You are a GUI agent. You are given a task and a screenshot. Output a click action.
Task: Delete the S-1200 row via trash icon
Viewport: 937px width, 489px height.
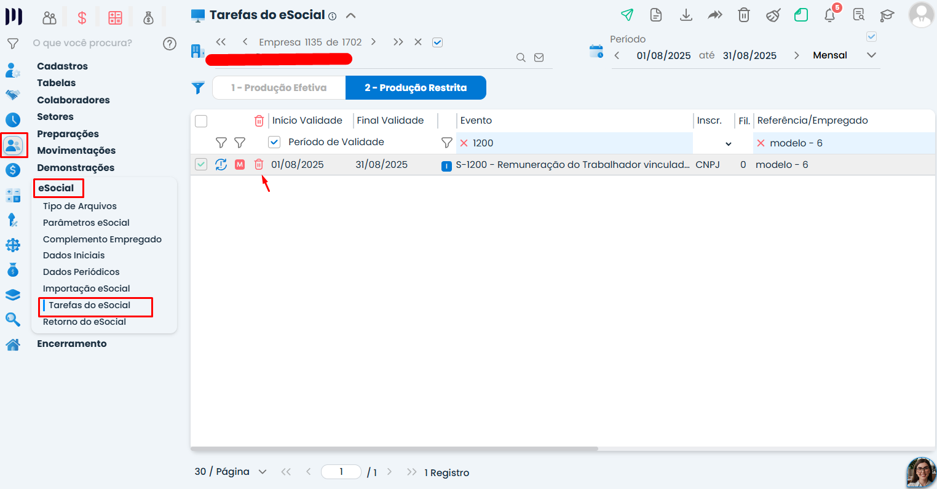tap(259, 164)
